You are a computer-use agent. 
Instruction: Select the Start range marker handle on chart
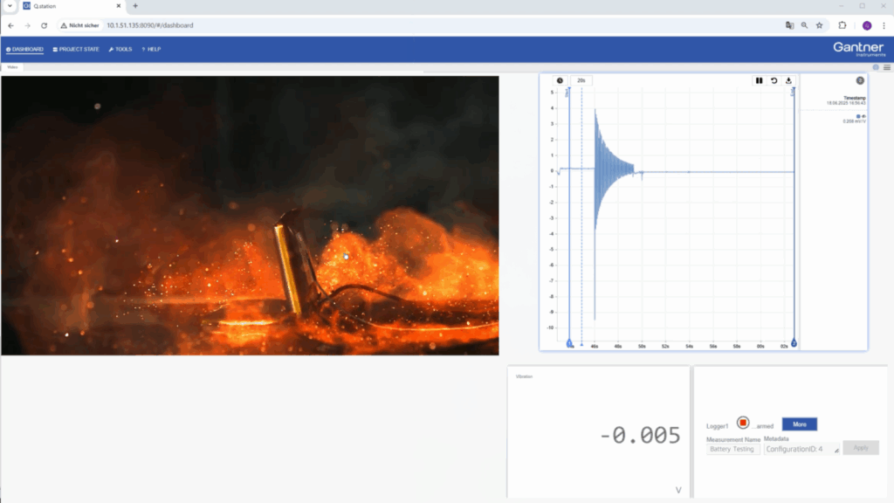click(x=569, y=342)
